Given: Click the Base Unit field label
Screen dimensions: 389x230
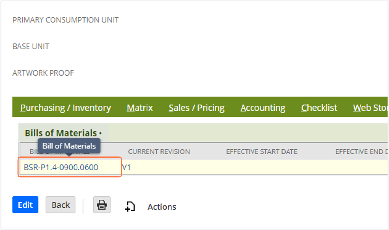Looking at the screenshot, I should (x=31, y=47).
